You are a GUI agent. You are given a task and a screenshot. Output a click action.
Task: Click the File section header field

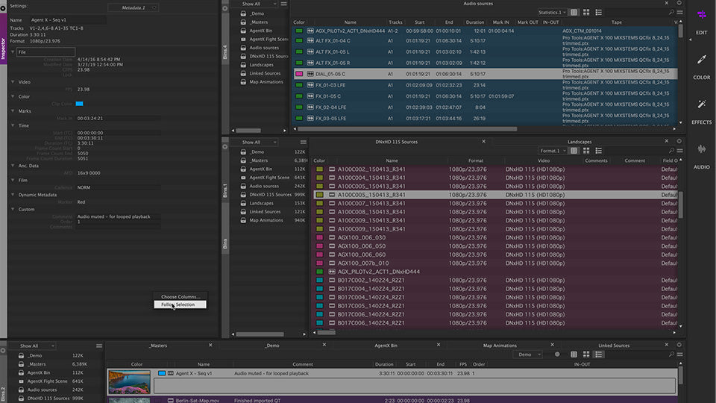click(45, 52)
